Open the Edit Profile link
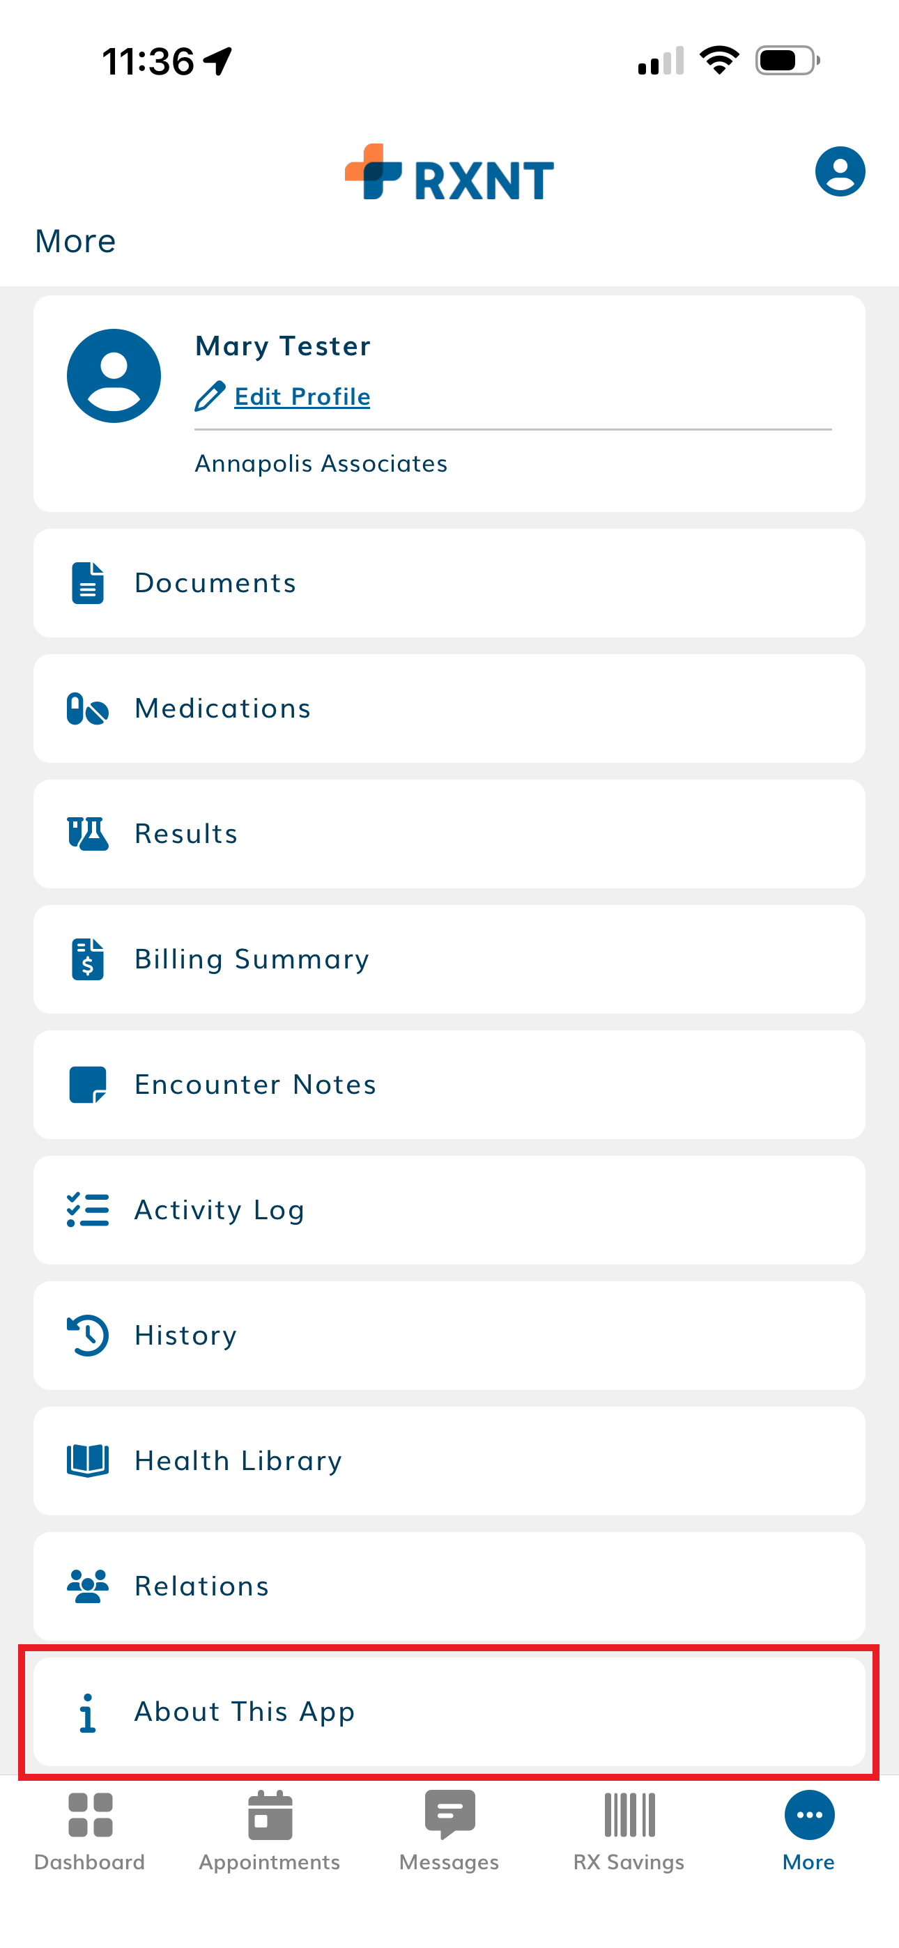899x1948 pixels. click(302, 396)
